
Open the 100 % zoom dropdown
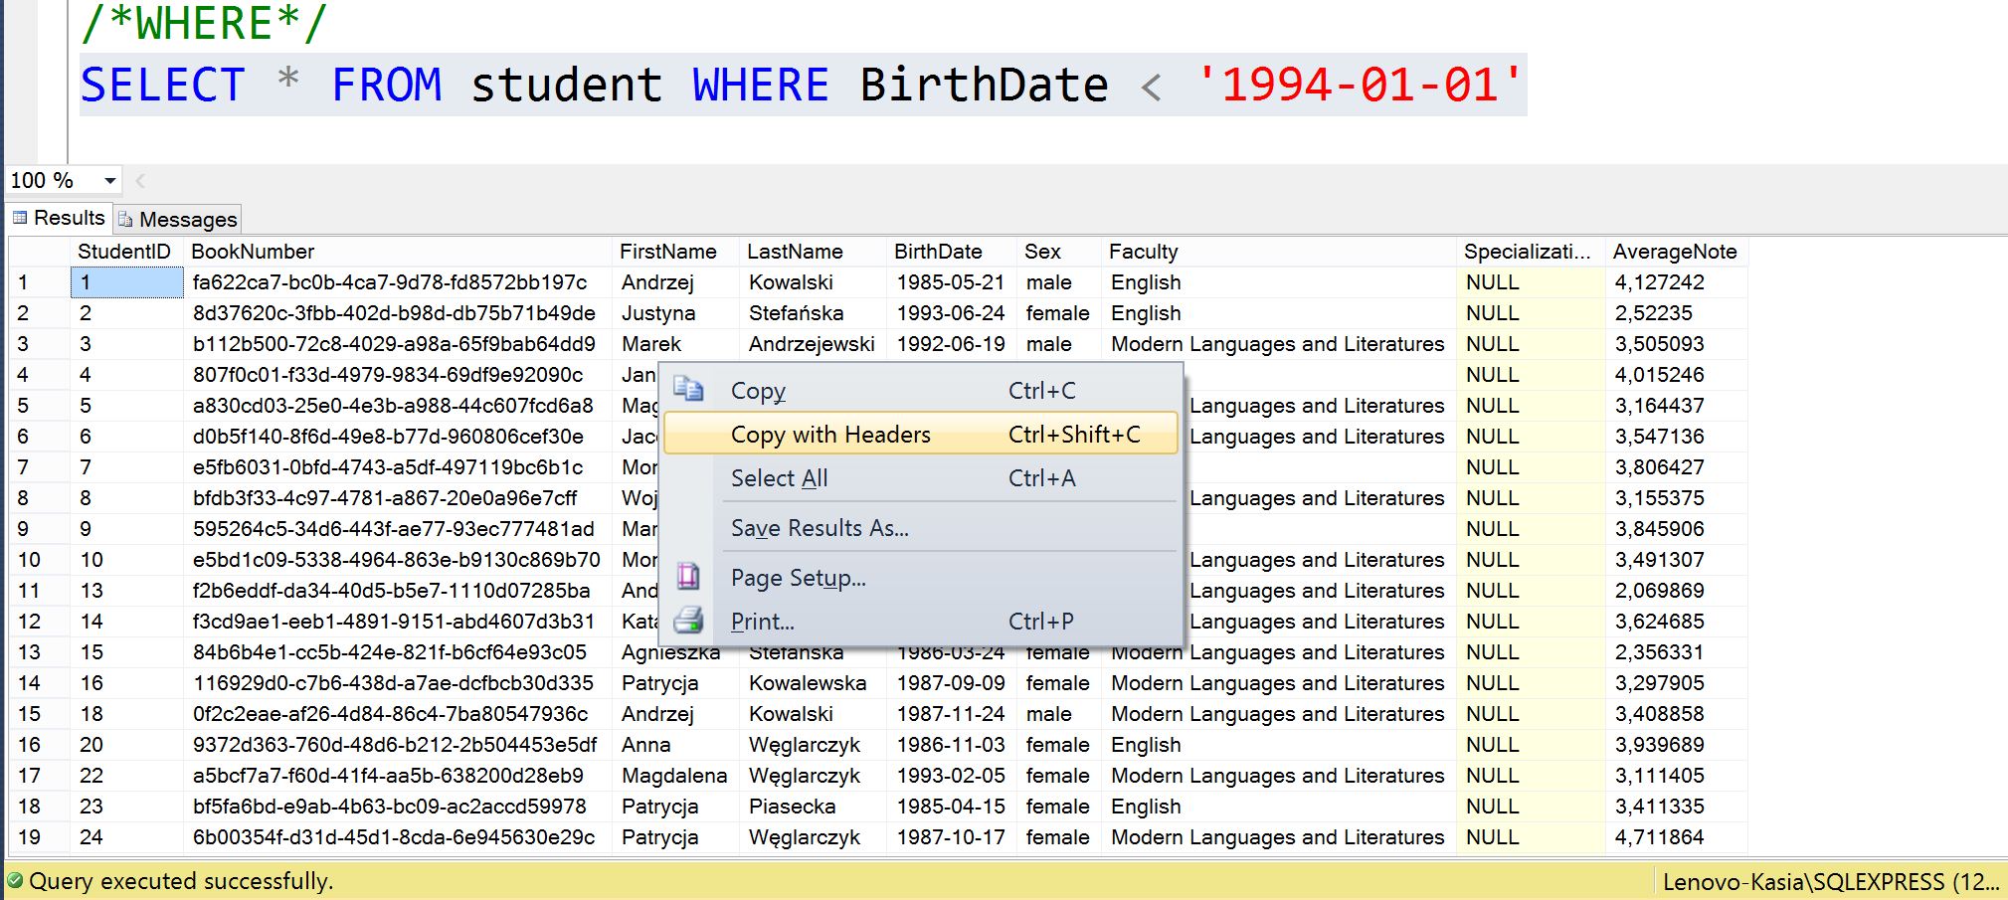[x=110, y=181]
